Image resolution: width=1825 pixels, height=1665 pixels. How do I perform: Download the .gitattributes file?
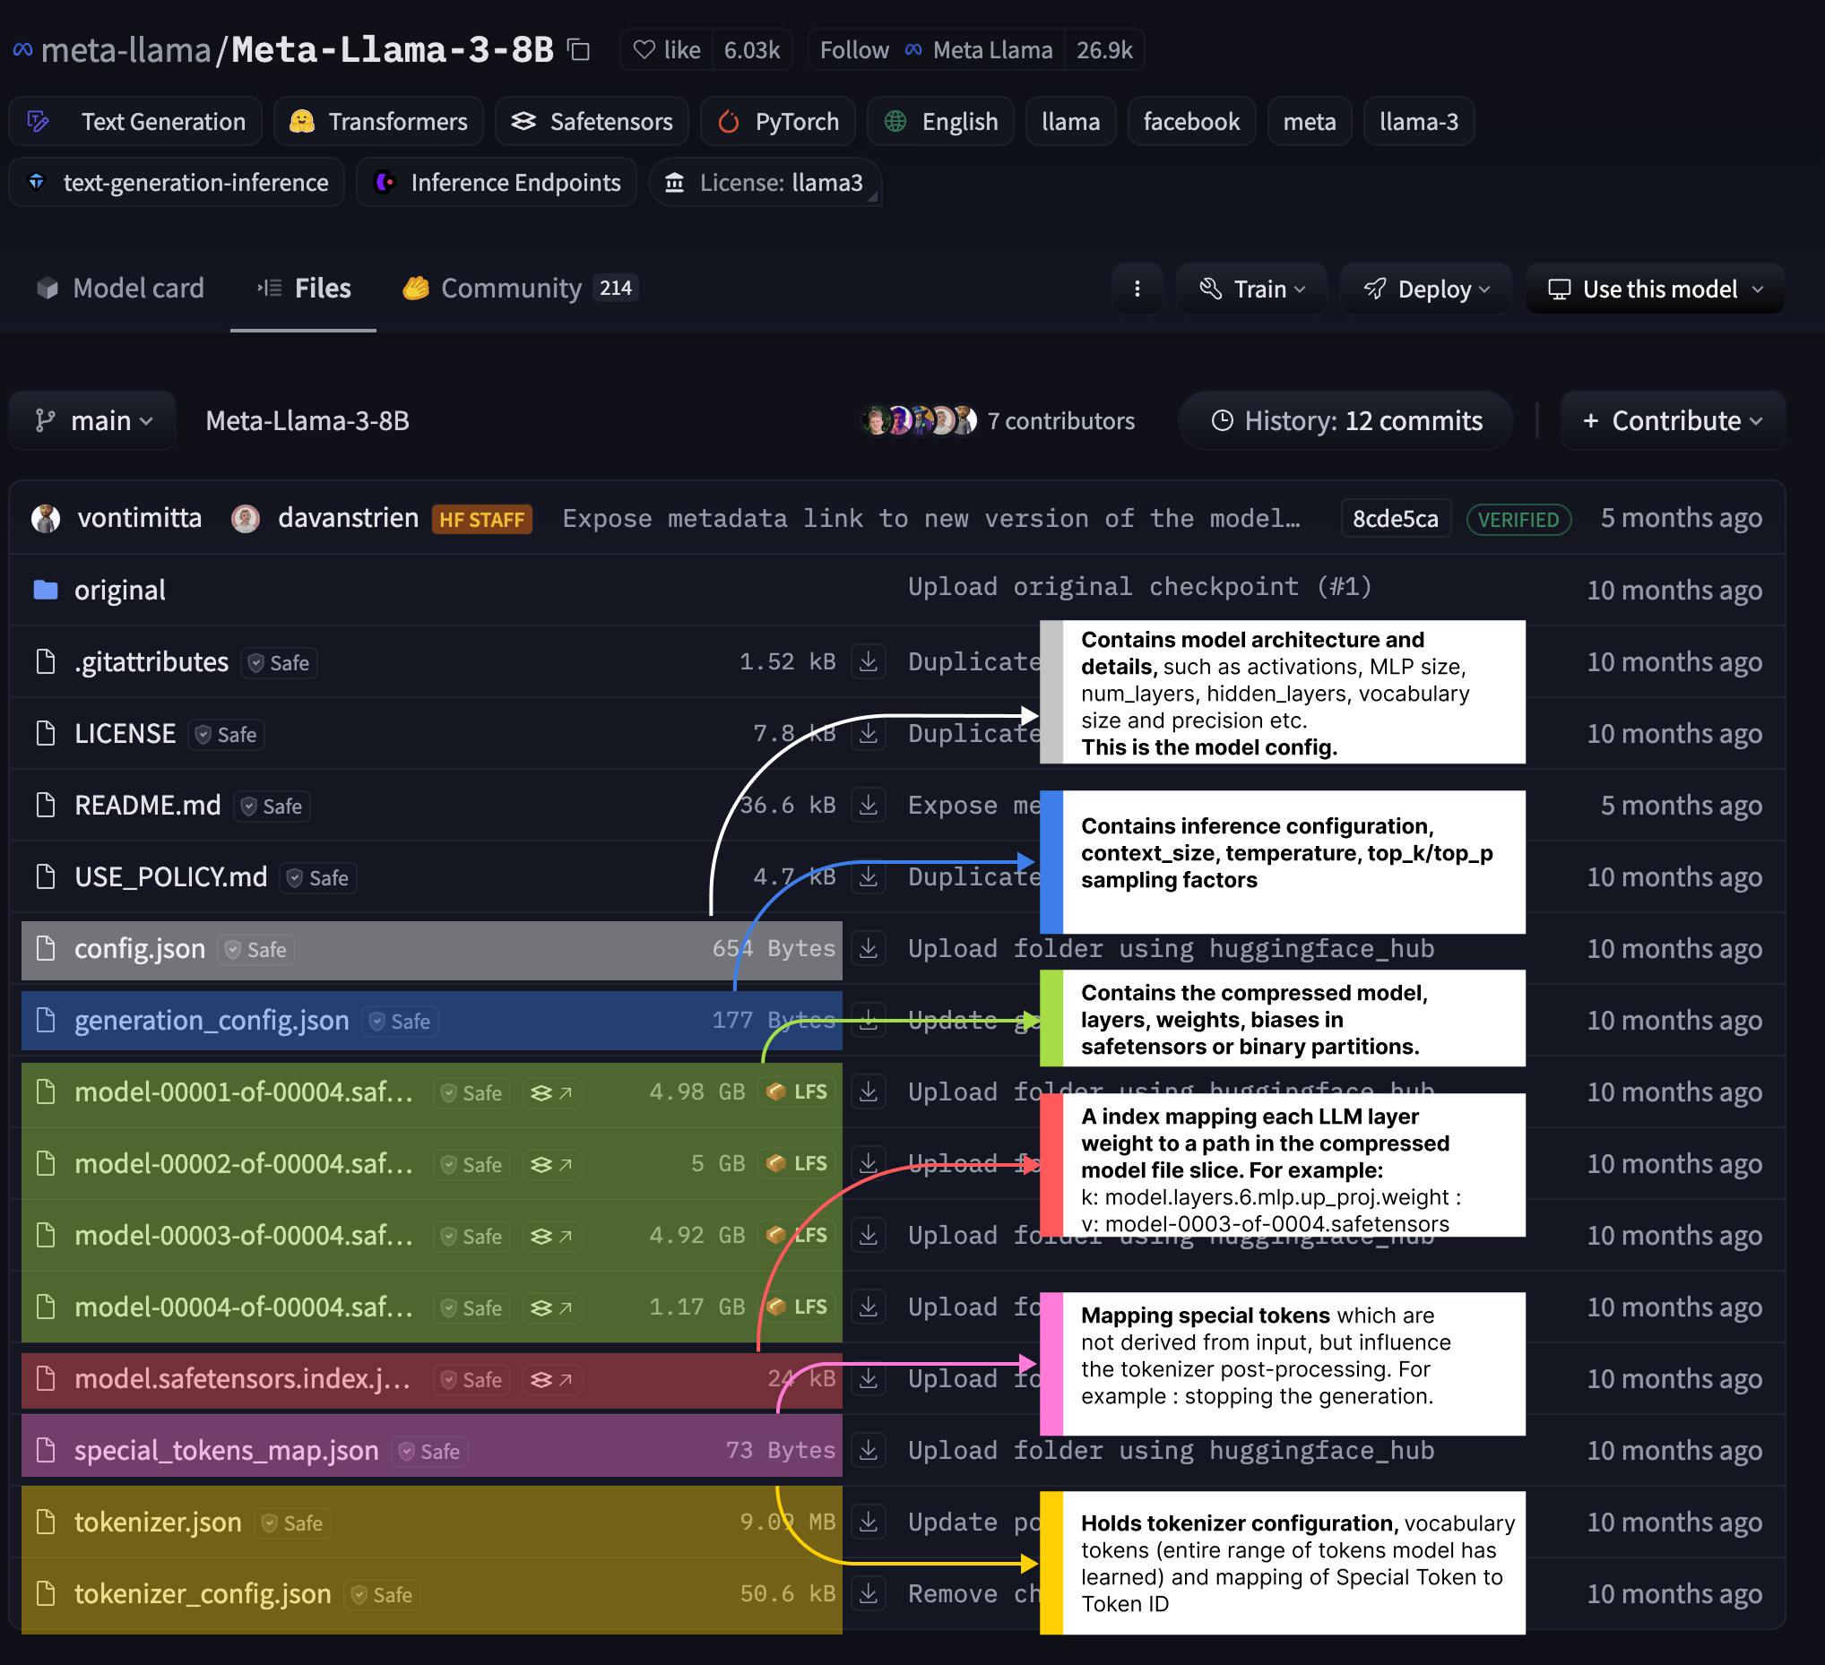click(x=869, y=661)
